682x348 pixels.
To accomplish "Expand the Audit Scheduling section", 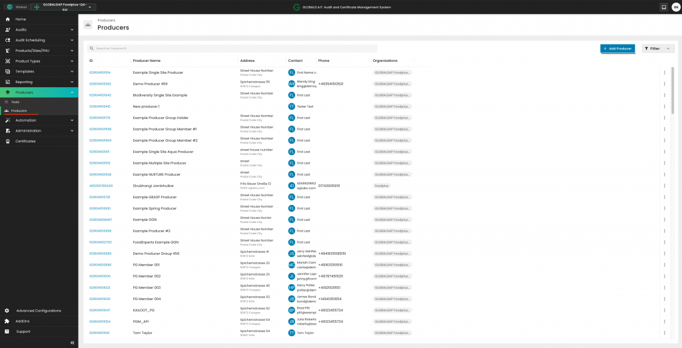I will point(72,40).
